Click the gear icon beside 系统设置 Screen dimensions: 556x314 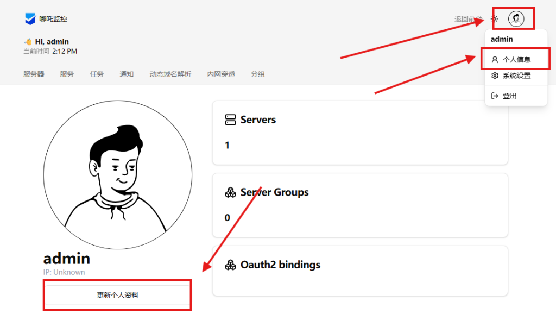pos(495,76)
